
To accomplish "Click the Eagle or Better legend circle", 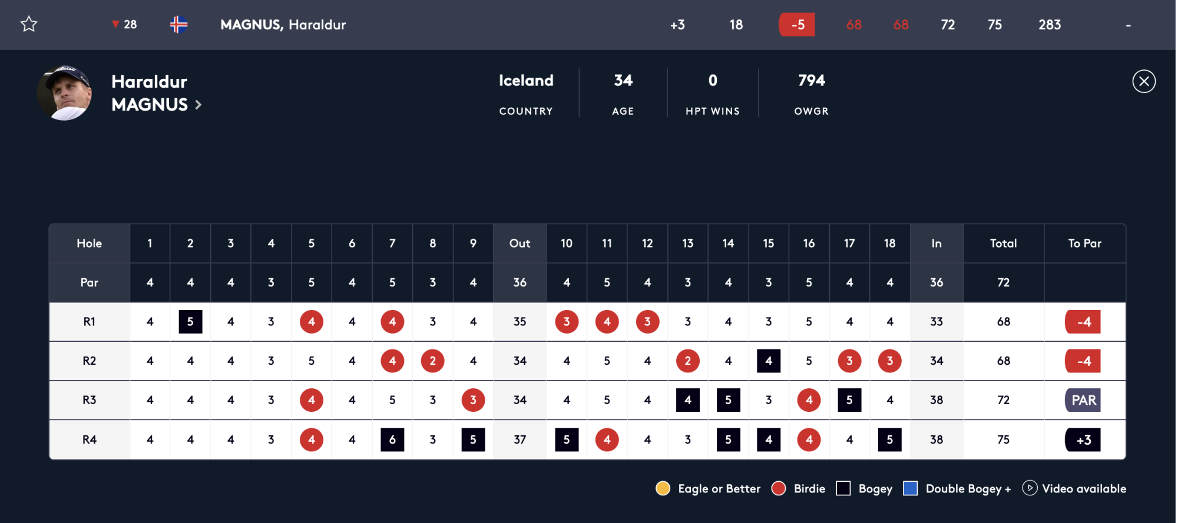I will 663,488.
